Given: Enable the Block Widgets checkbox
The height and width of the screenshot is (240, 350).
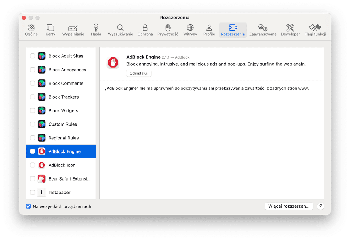Looking at the screenshot, I should [x=33, y=111].
